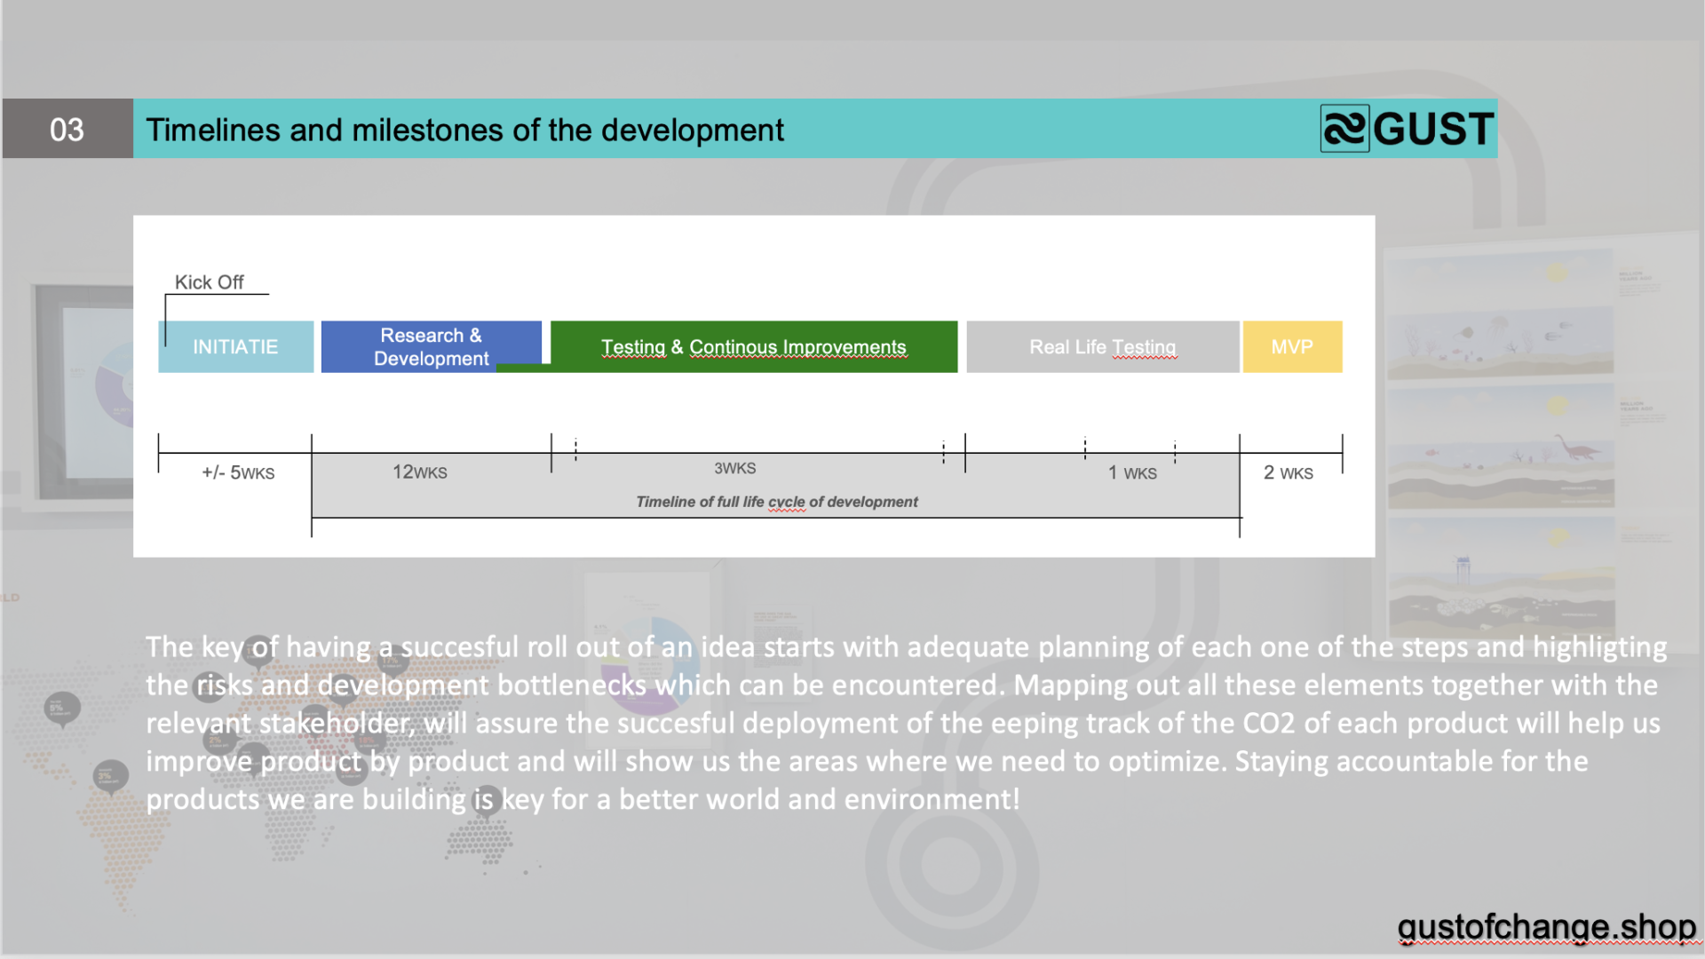Click the body paragraph text block
Viewport: 1705px width, 959px height.
[x=906, y=723]
